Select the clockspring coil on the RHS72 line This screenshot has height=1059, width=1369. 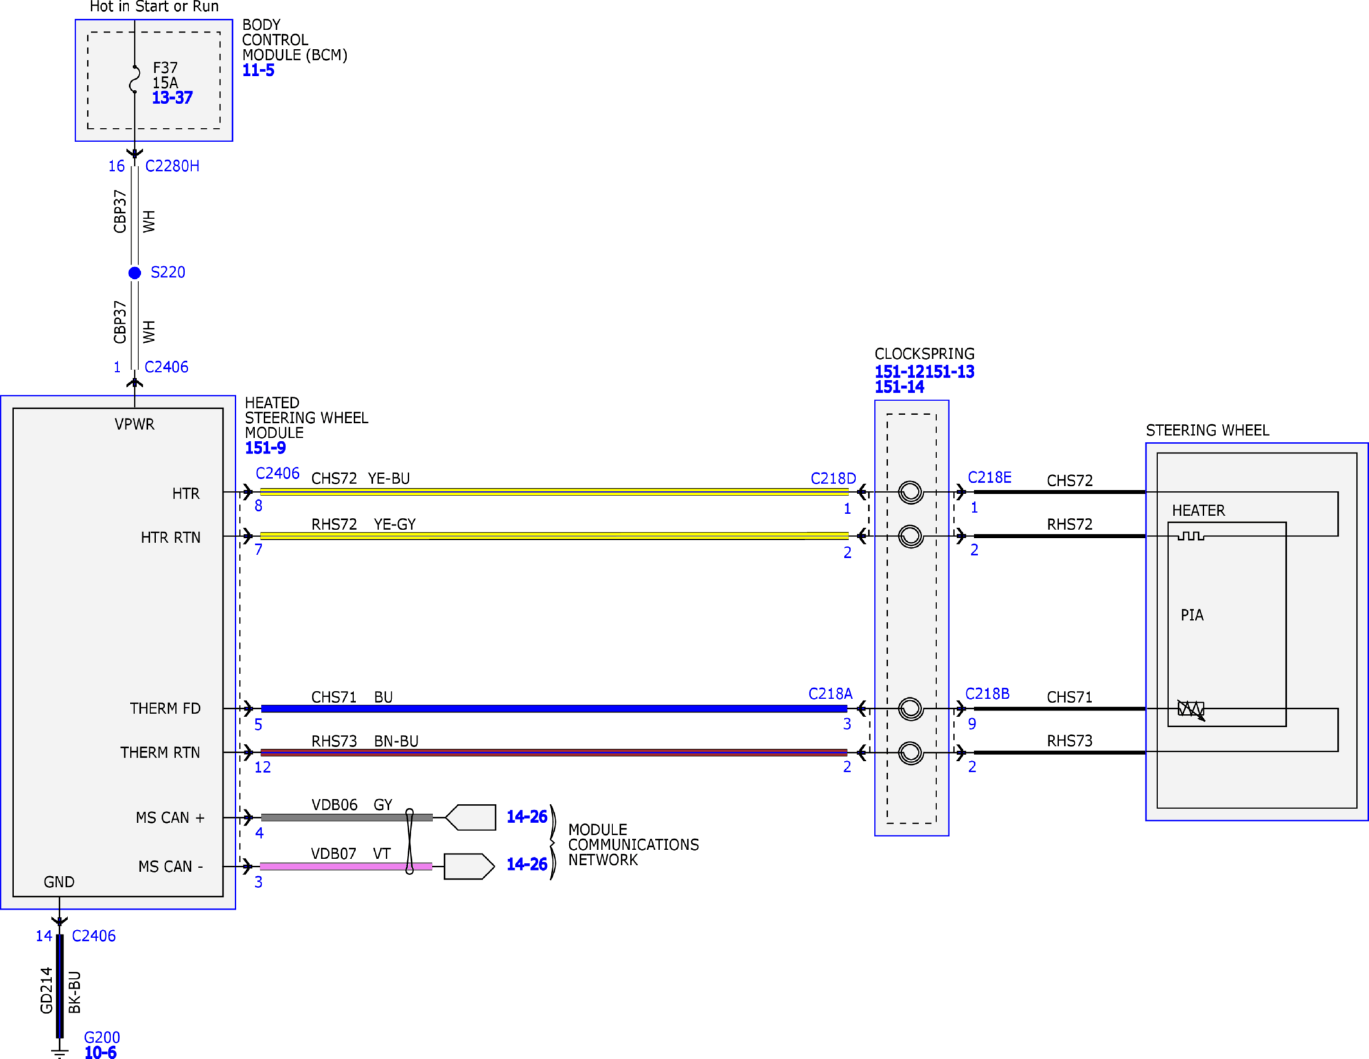911,536
